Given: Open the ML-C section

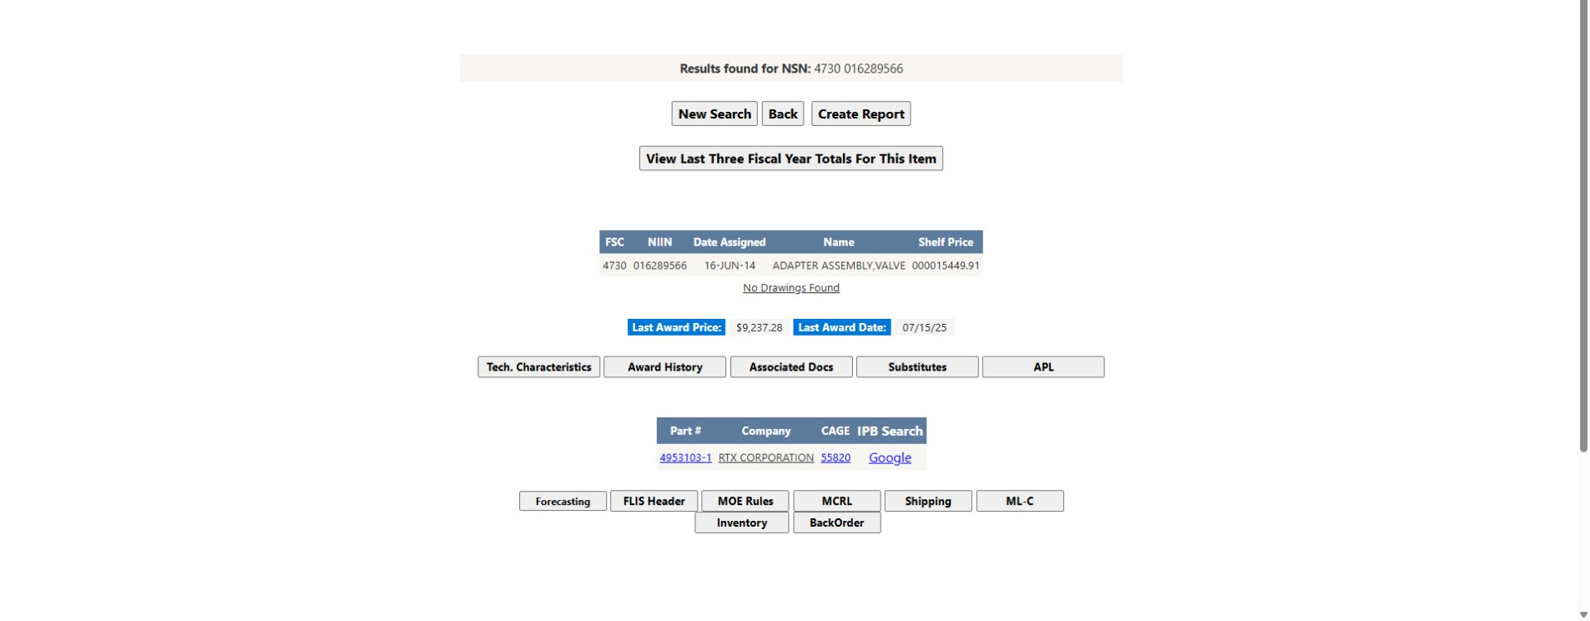Looking at the screenshot, I should pyautogui.click(x=1020, y=502).
